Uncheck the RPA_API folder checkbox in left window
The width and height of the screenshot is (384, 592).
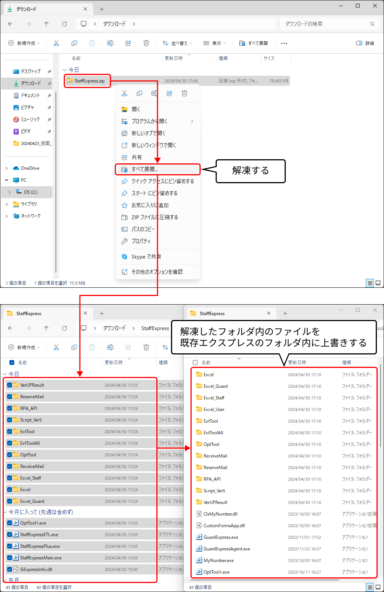[x=9, y=408]
